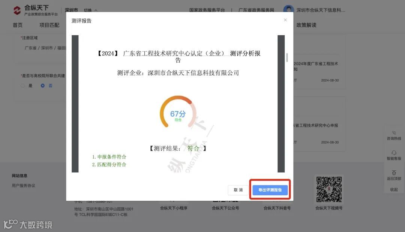Click the 导出评测报告 button

tap(270, 190)
